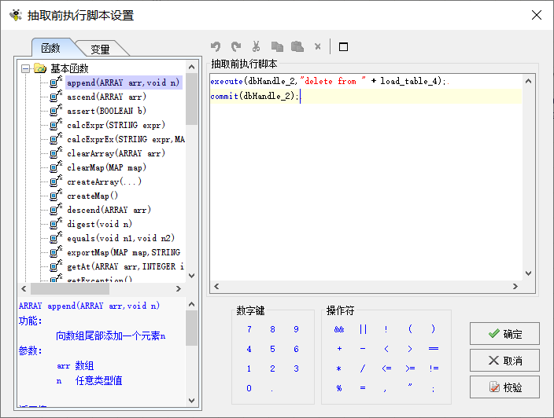This screenshot has height=418, width=554.
Task: Select getAt(ARRAY arr,INTEGER i function
Action: pos(126,266)
